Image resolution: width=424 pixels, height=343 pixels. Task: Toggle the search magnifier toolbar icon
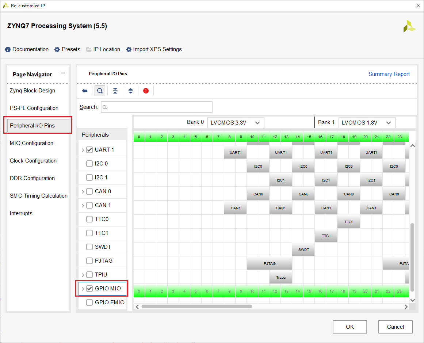(100, 91)
